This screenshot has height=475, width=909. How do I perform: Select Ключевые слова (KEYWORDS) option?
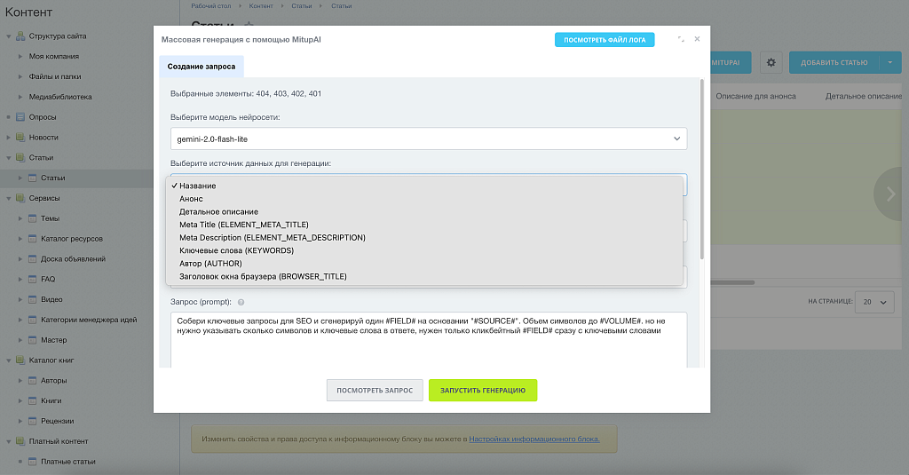click(x=236, y=250)
